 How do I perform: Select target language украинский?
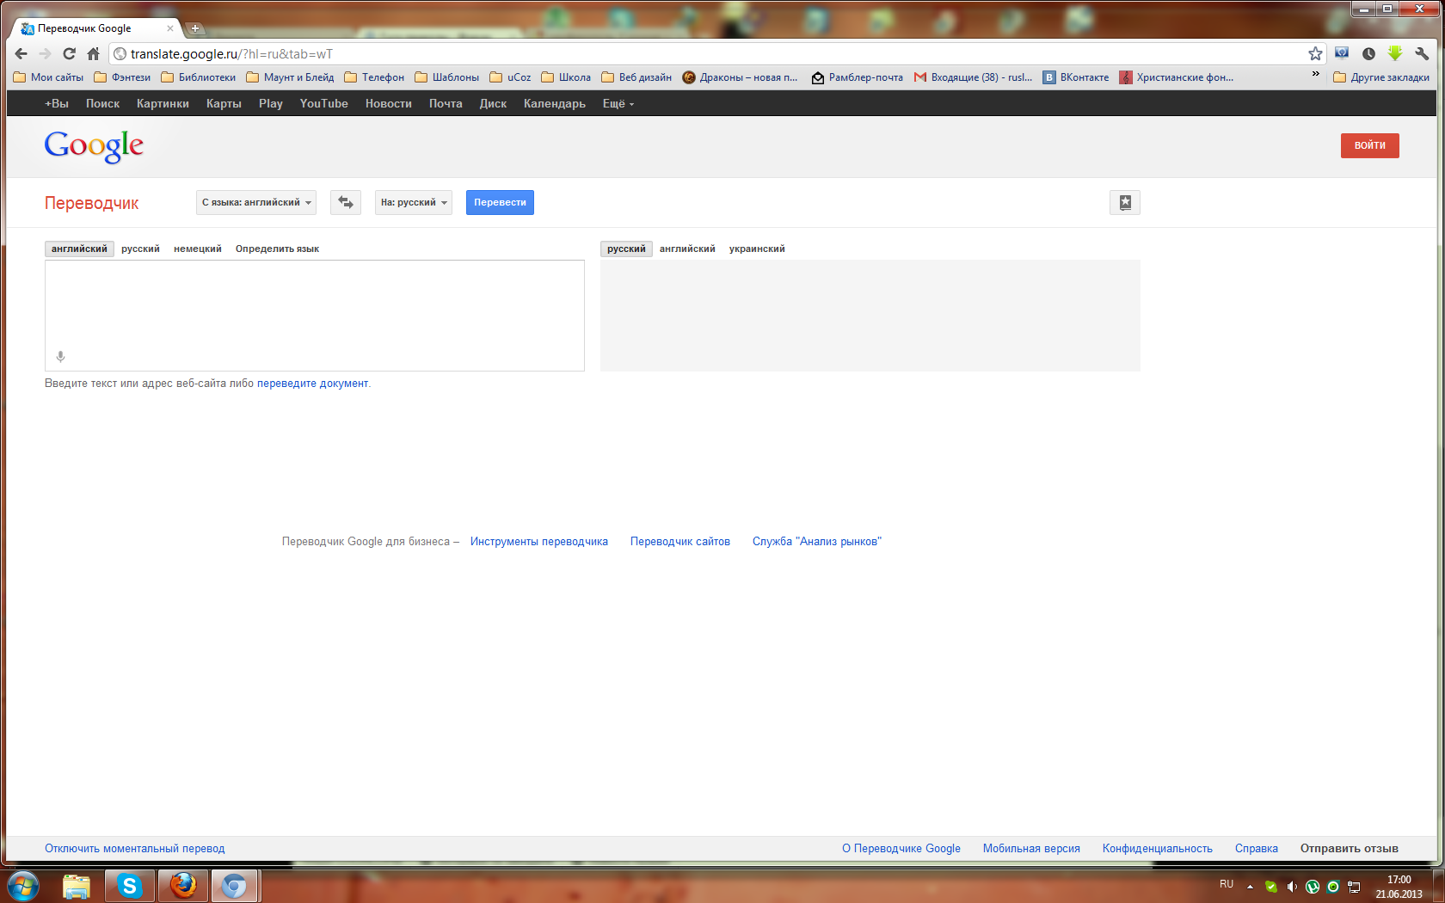(x=757, y=249)
